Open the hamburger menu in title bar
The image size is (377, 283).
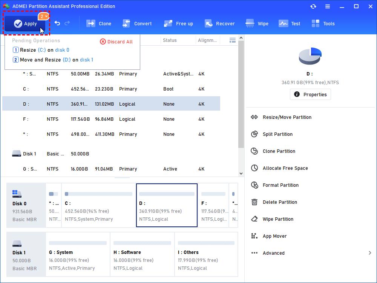[328, 6]
